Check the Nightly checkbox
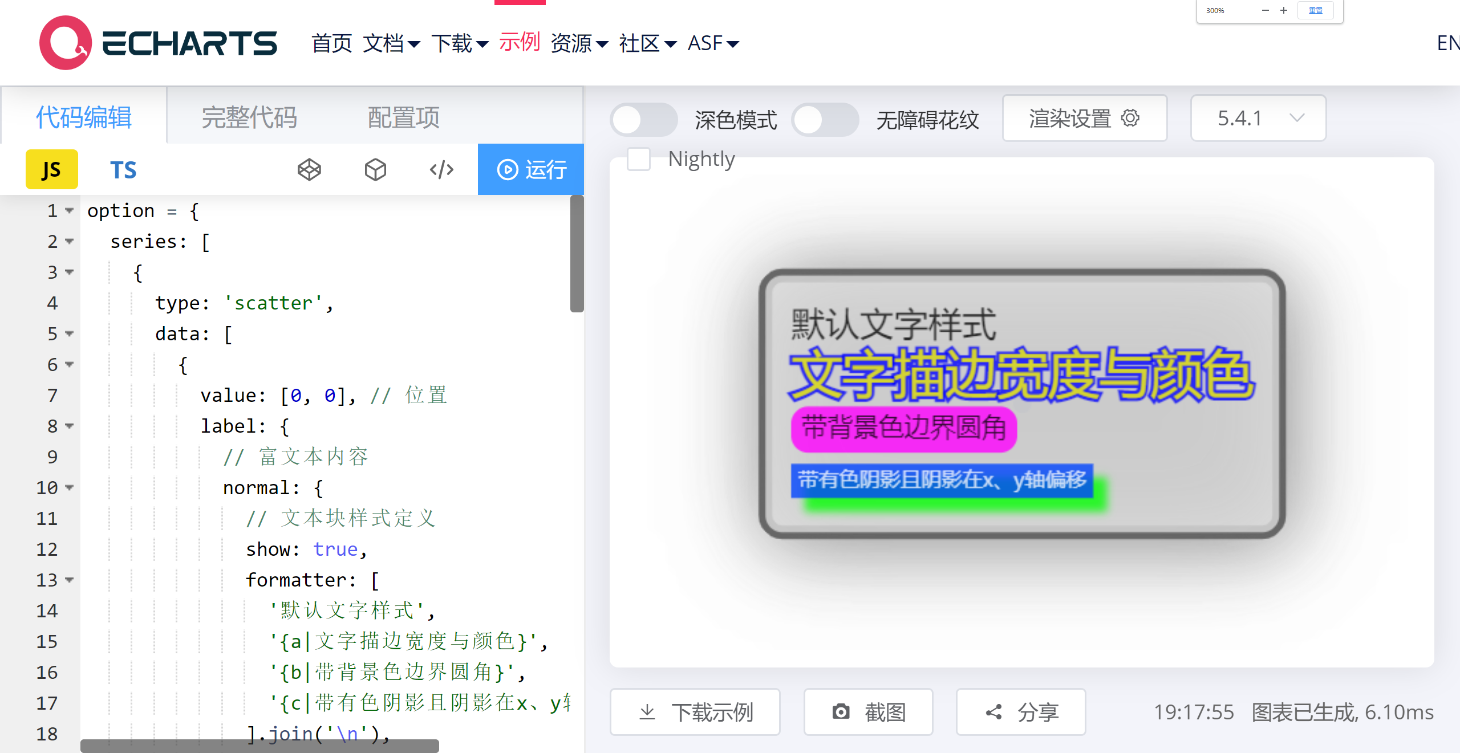1460x753 pixels. [x=639, y=158]
